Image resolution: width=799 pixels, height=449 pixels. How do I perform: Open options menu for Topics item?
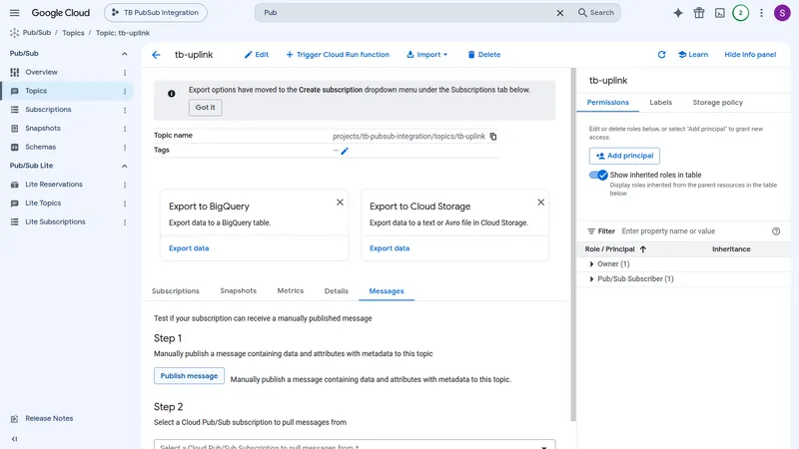pyautogui.click(x=125, y=91)
